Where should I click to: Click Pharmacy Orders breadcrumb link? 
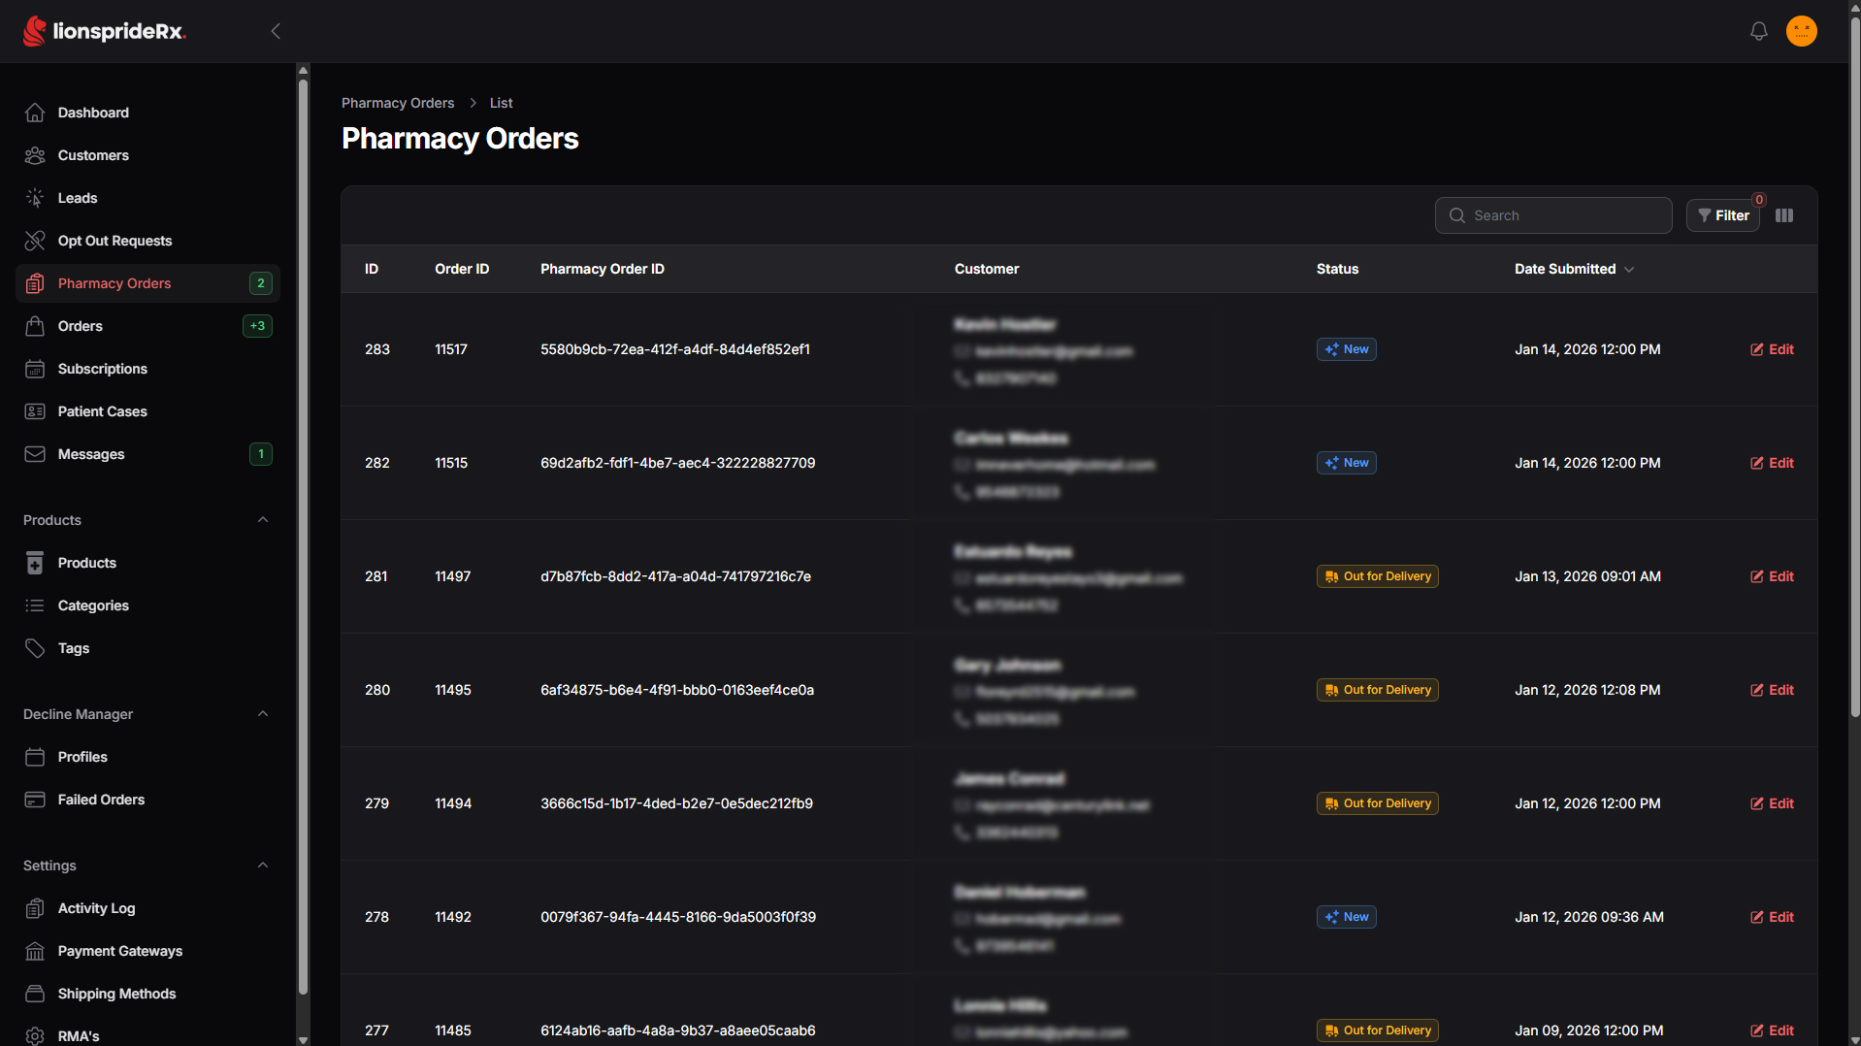tap(398, 103)
